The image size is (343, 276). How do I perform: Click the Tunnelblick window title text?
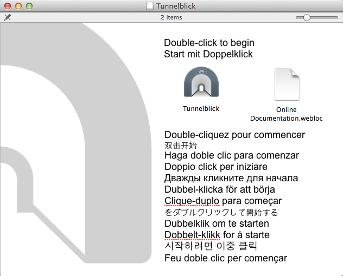point(176,6)
